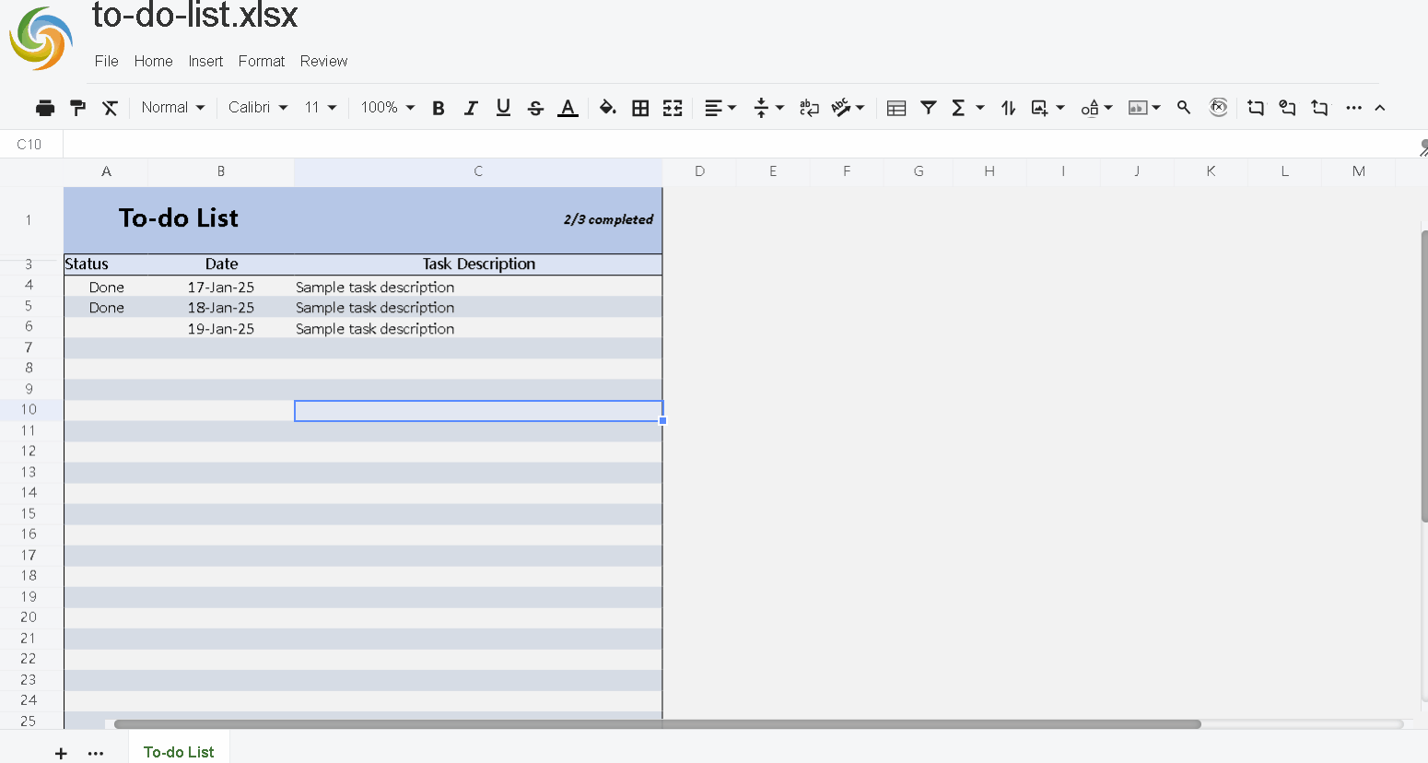Open the Calibri font dropdown
This screenshot has height=763, width=1428.
(x=258, y=108)
